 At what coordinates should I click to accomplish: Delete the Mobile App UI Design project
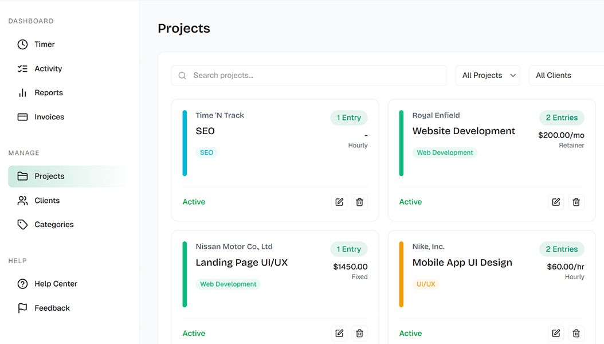pos(576,333)
